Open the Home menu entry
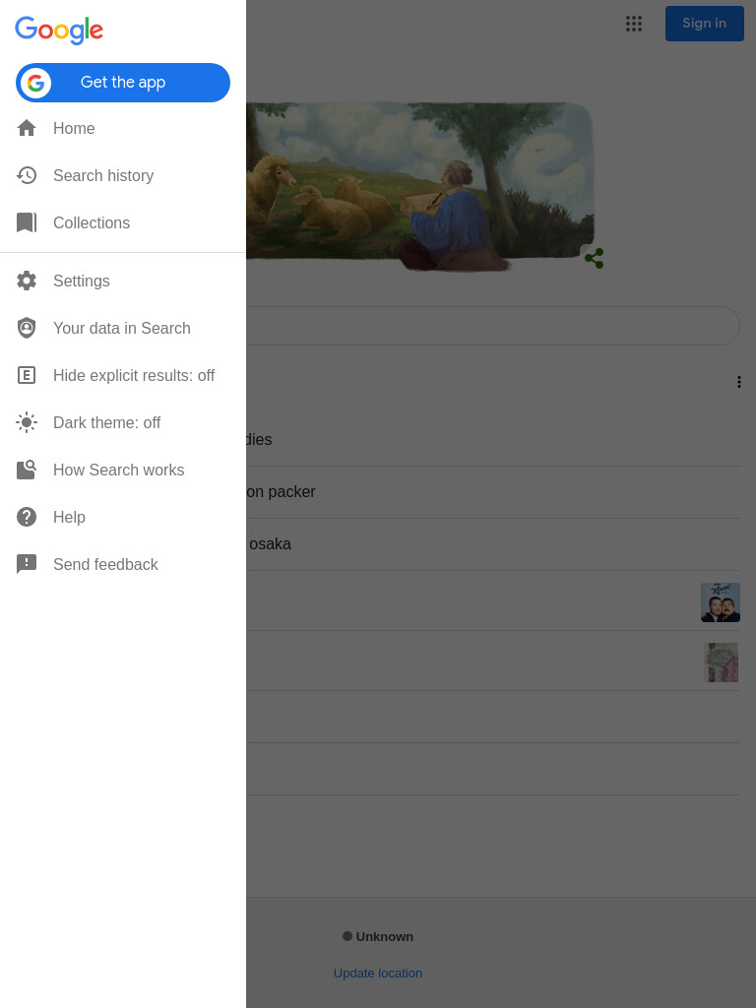The width and height of the screenshot is (756, 1008). click(x=123, y=128)
